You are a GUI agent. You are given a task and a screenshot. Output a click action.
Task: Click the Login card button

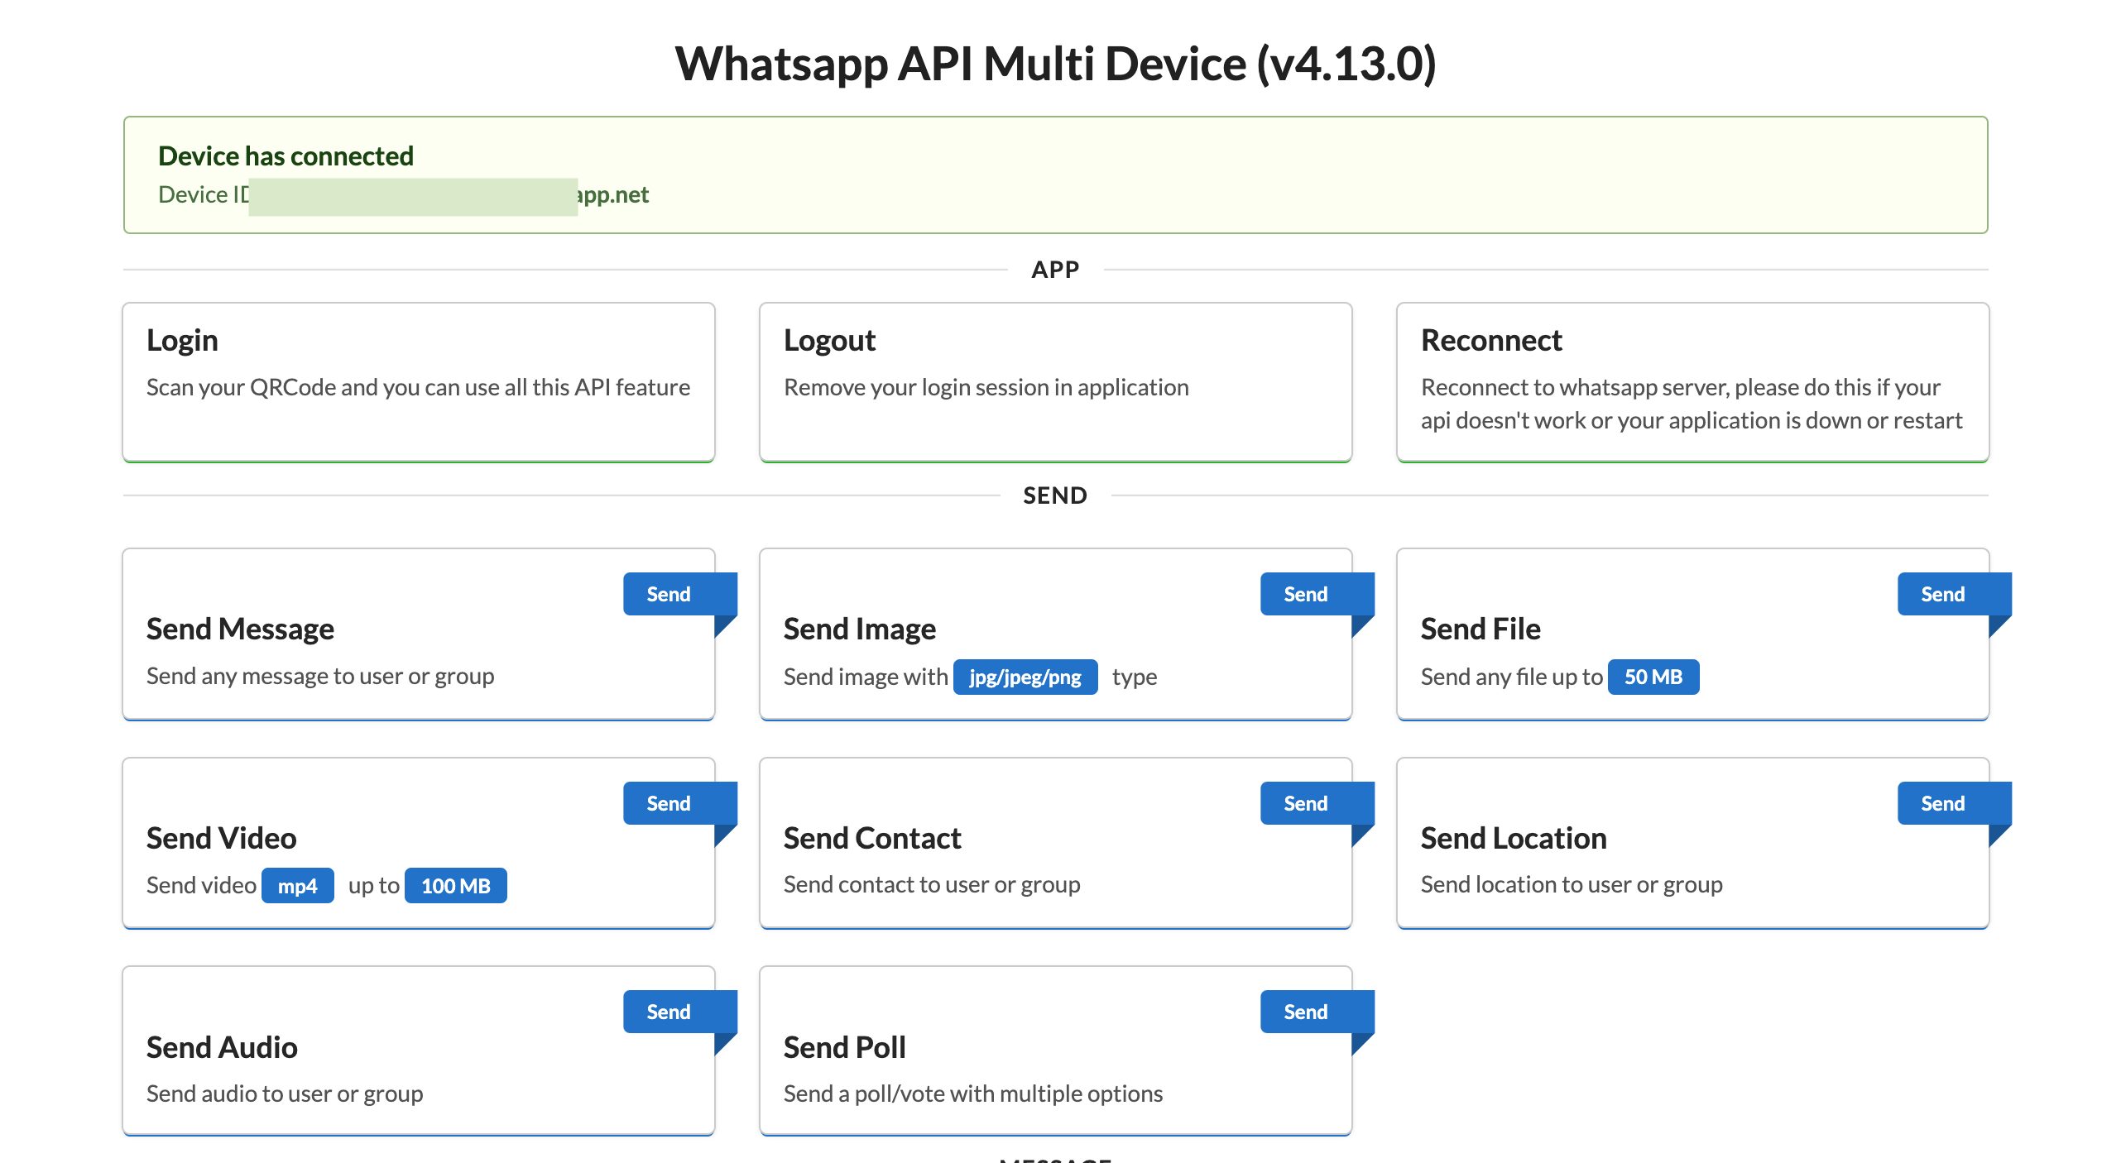[417, 378]
